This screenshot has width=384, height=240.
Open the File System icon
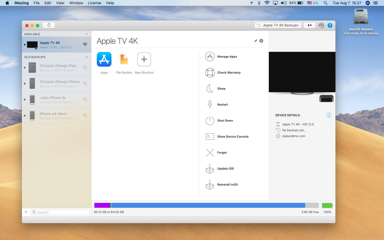(124, 59)
